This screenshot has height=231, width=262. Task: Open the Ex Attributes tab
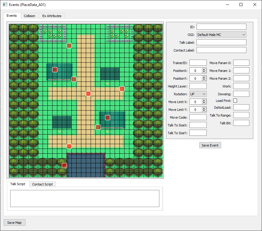tap(52, 16)
